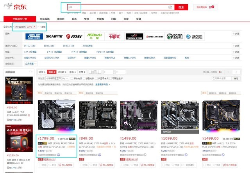The image size is (250, 173).
Task: Click the shopping cart icon
Action: (210, 7)
